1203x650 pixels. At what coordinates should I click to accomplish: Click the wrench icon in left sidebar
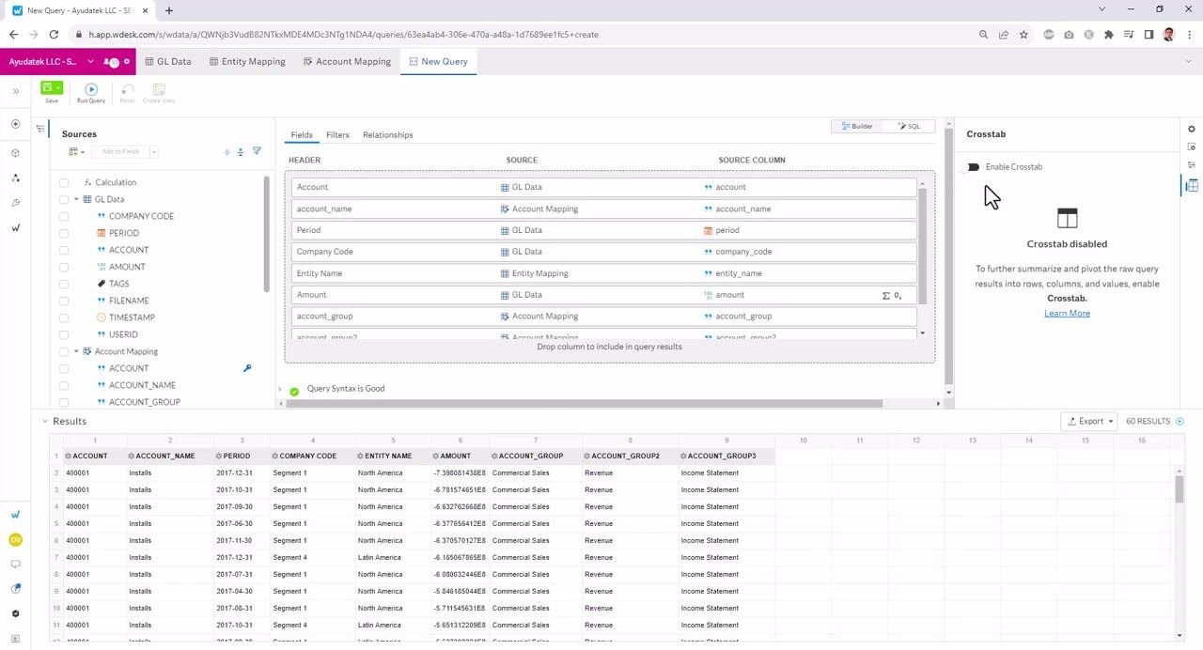click(15, 203)
